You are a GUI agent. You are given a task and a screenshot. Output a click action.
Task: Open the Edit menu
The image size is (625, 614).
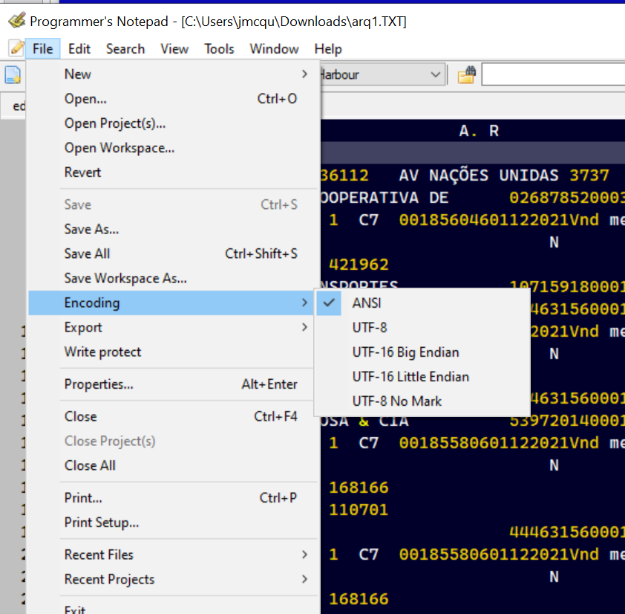point(79,49)
